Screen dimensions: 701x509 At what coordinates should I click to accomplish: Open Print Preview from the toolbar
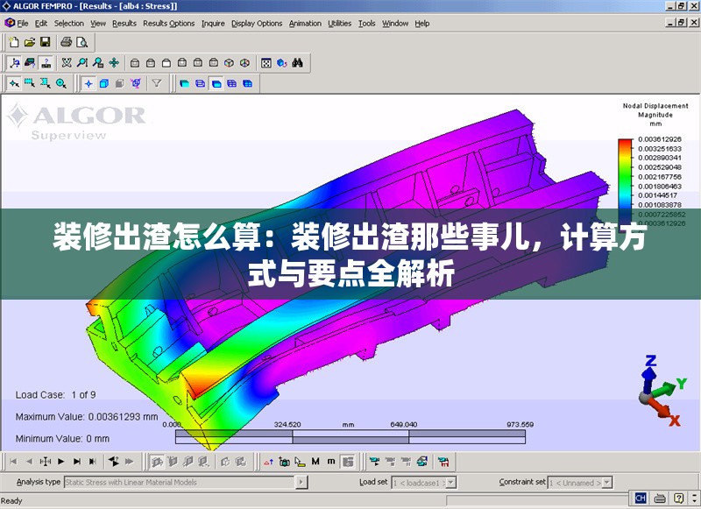click(82, 42)
